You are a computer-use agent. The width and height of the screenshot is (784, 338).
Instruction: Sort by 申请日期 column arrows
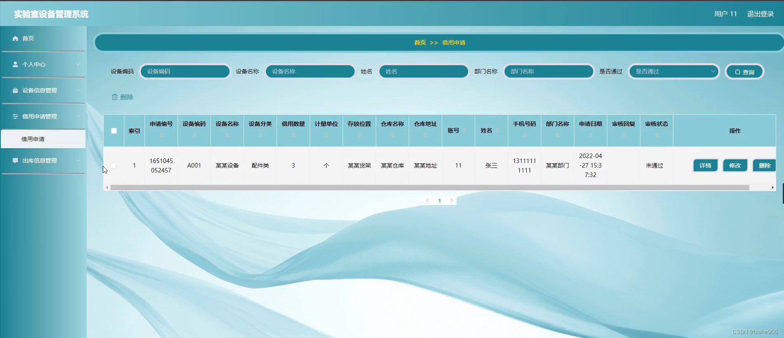point(591,135)
